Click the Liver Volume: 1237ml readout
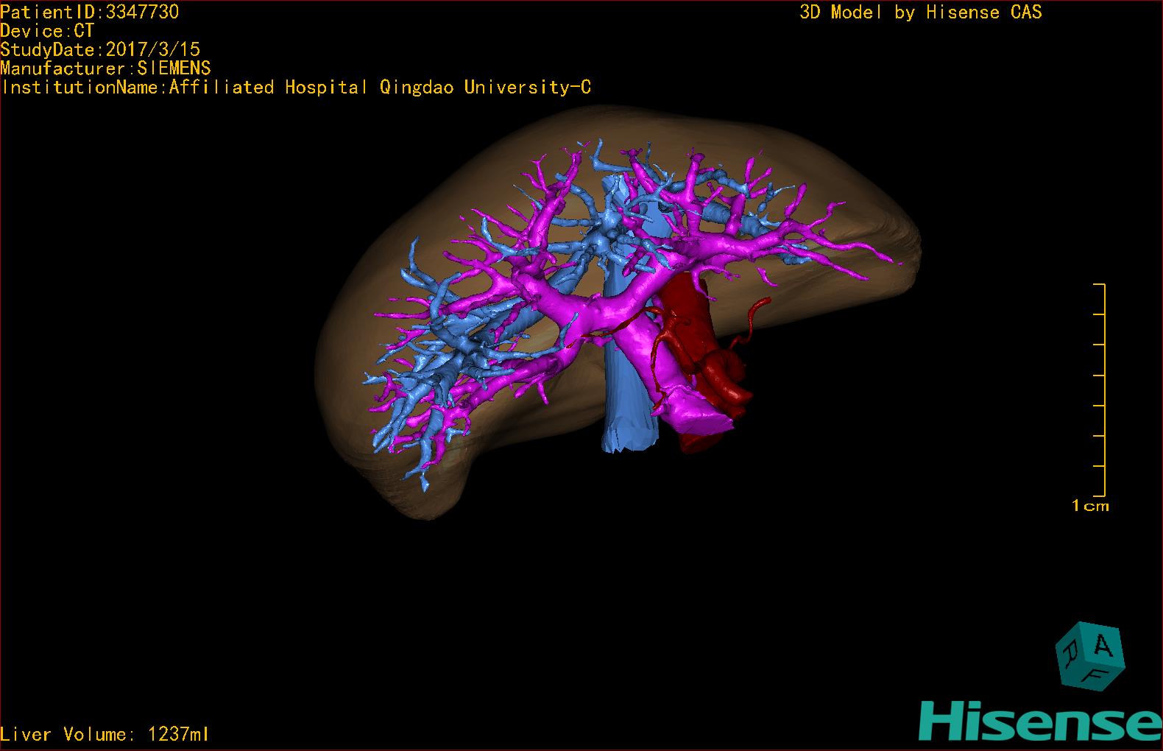1163x751 pixels. click(x=105, y=734)
